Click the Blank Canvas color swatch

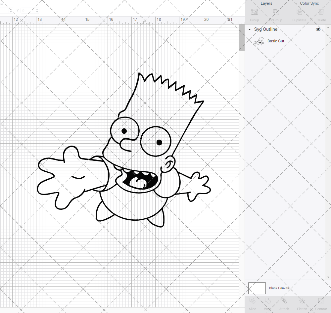tap(257, 288)
